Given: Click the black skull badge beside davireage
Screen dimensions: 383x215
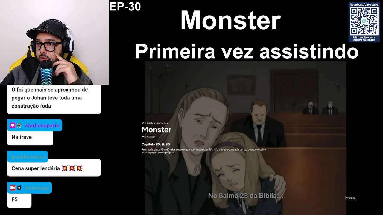Looking at the screenshot, I should point(19,188).
